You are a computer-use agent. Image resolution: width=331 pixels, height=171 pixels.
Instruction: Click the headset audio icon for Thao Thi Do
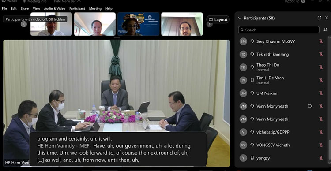(252, 67)
